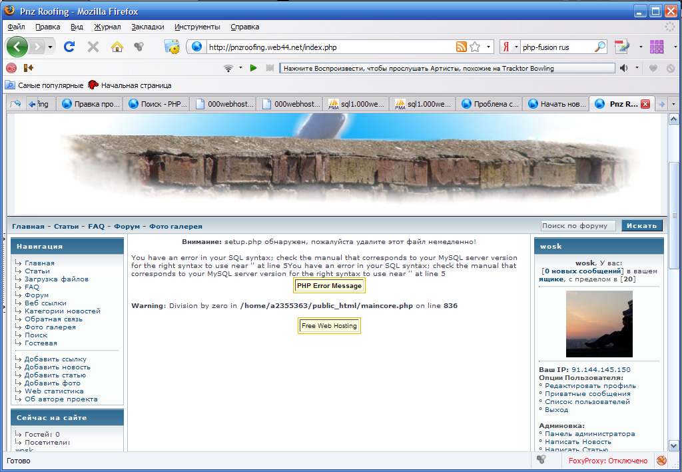Open the Yandex search engine dropdown
Image resolution: width=682 pixels, height=472 pixels.
[510, 47]
